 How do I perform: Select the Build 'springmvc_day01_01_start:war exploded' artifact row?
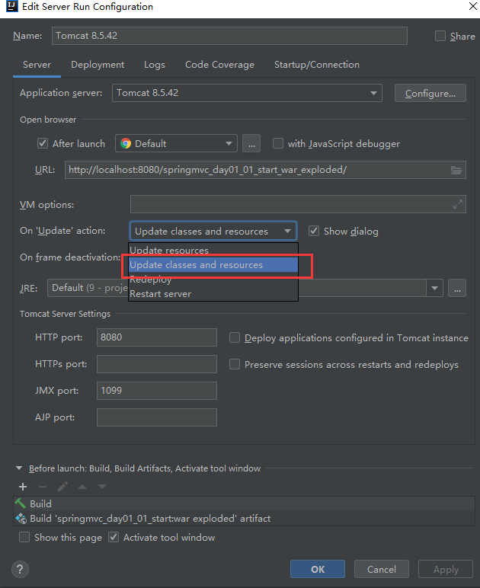pyautogui.click(x=244, y=518)
